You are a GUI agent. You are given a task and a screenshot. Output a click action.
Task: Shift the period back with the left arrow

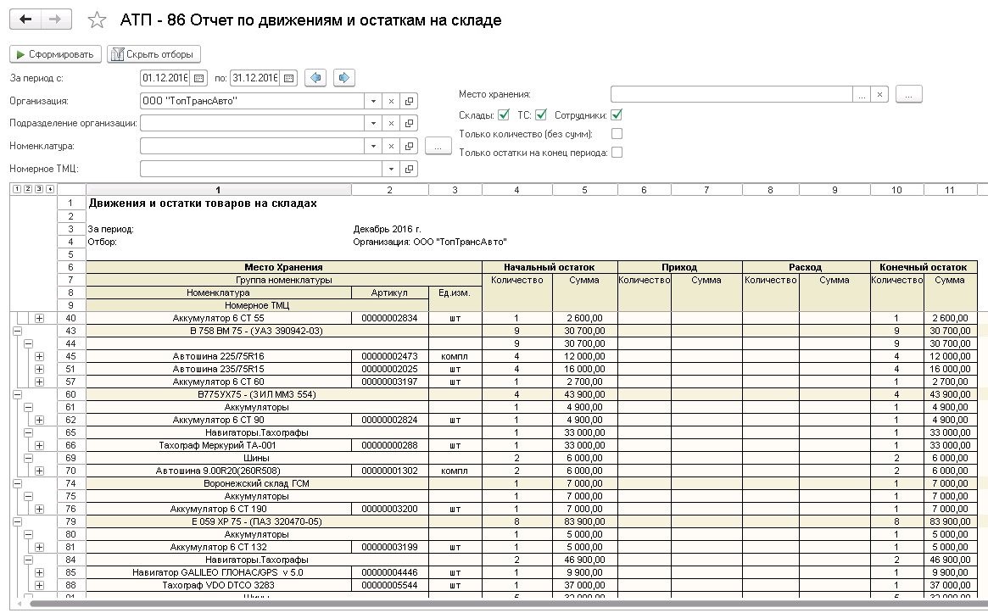coord(315,78)
